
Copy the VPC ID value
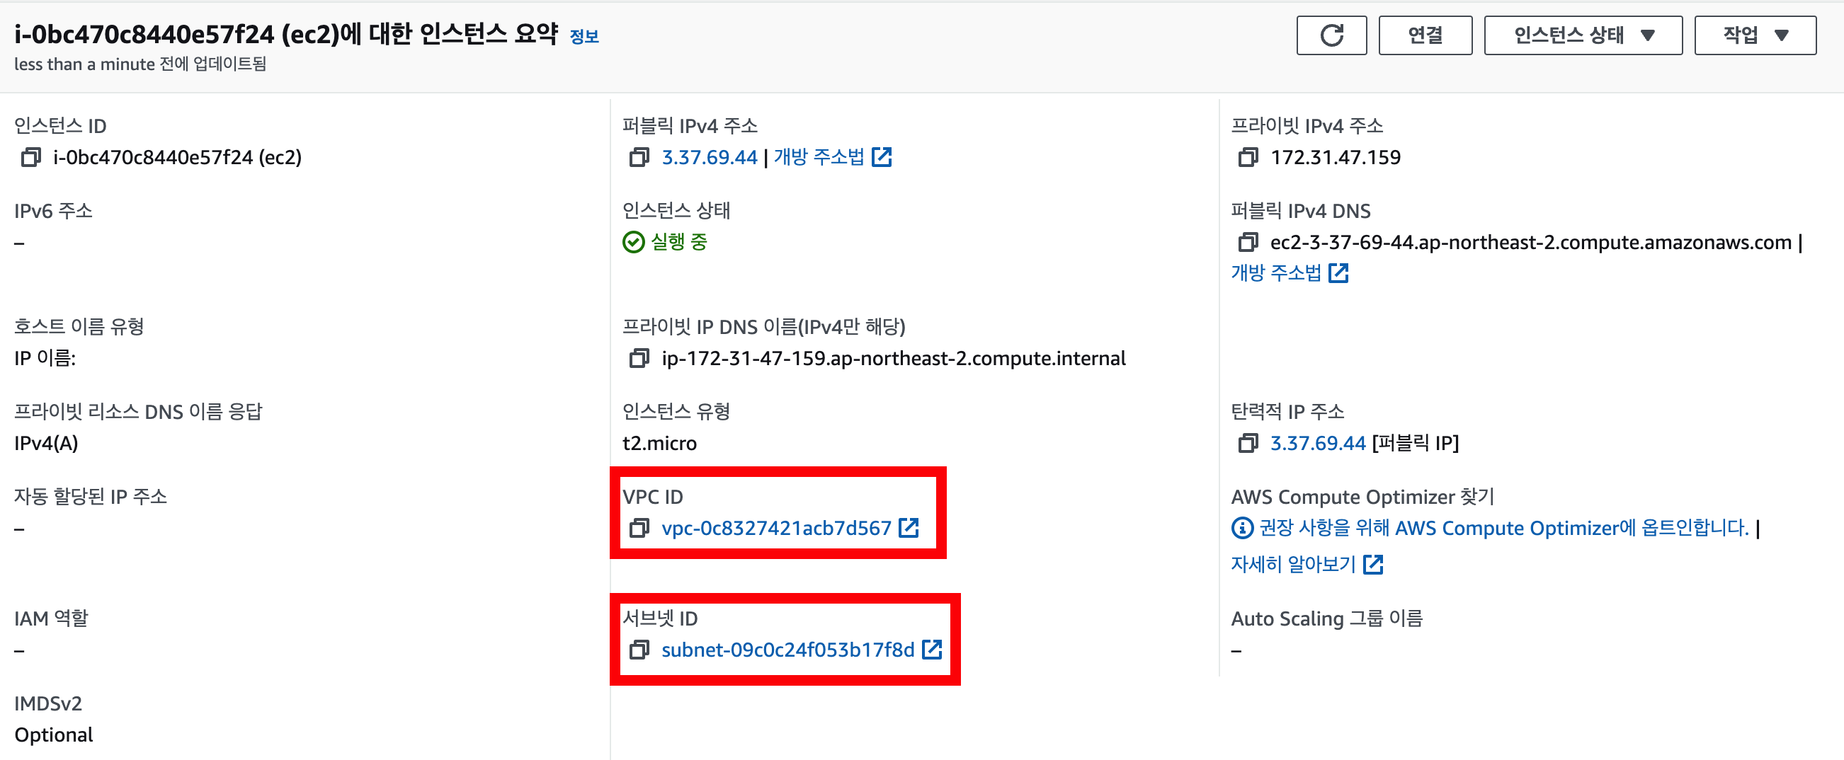pos(639,529)
